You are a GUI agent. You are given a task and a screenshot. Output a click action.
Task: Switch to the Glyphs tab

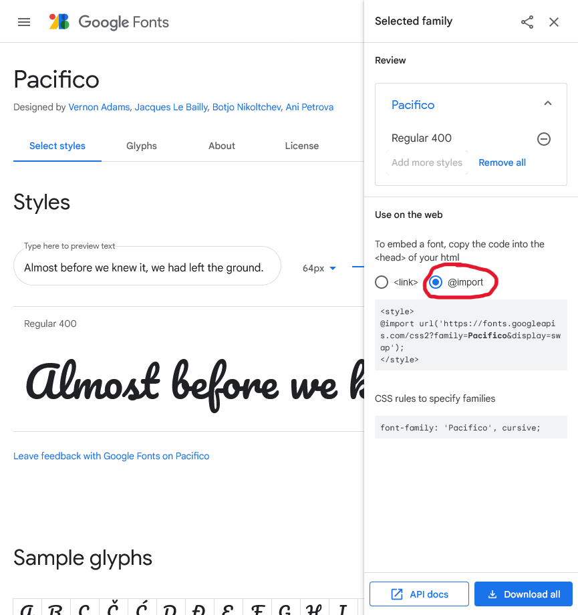[x=141, y=146]
